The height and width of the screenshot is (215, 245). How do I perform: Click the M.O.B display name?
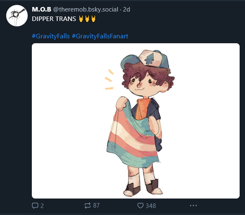click(x=41, y=9)
